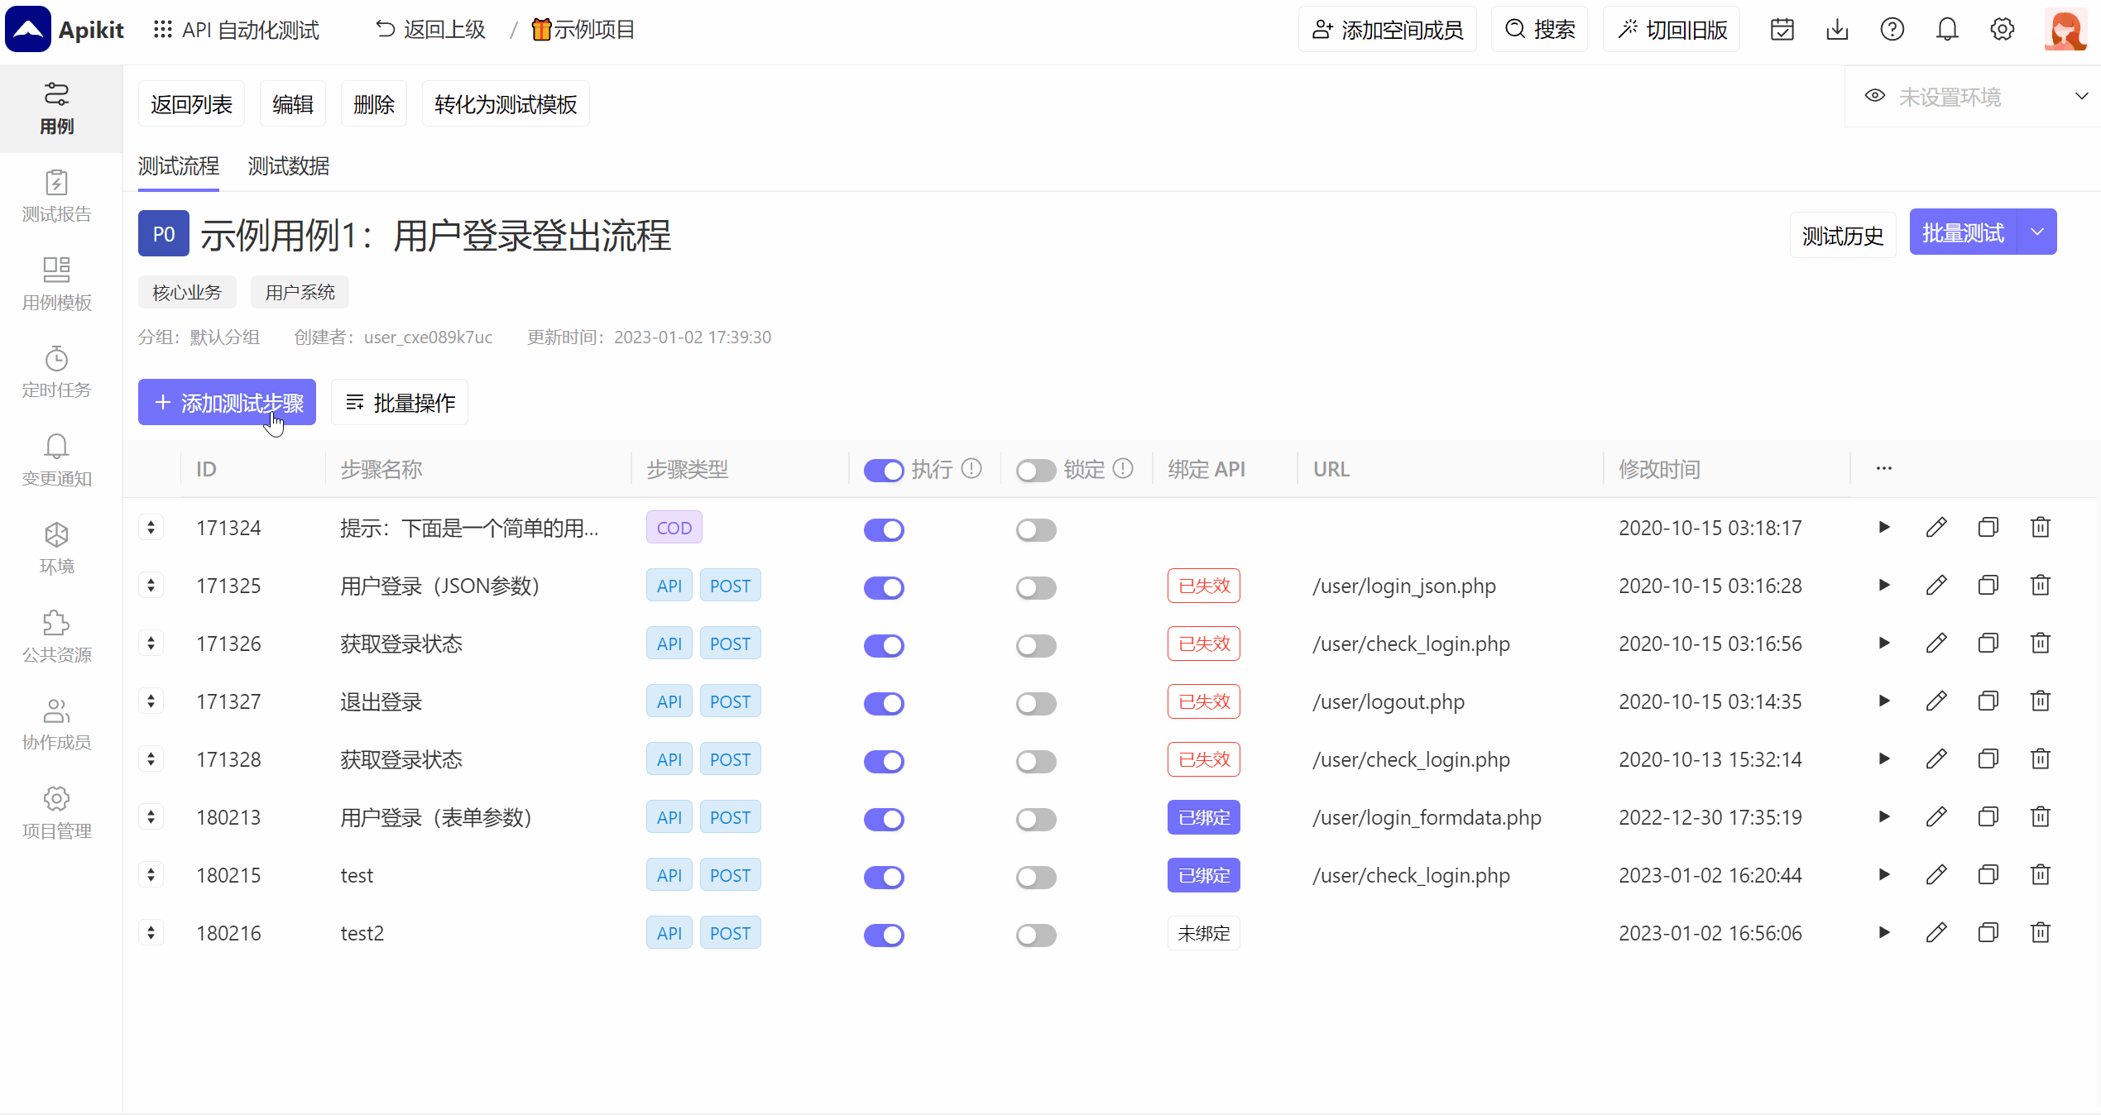Image resolution: width=2101 pixels, height=1115 pixels.
Task: Edit step 171325 with pencil icon
Action: pyautogui.click(x=1936, y=586)
